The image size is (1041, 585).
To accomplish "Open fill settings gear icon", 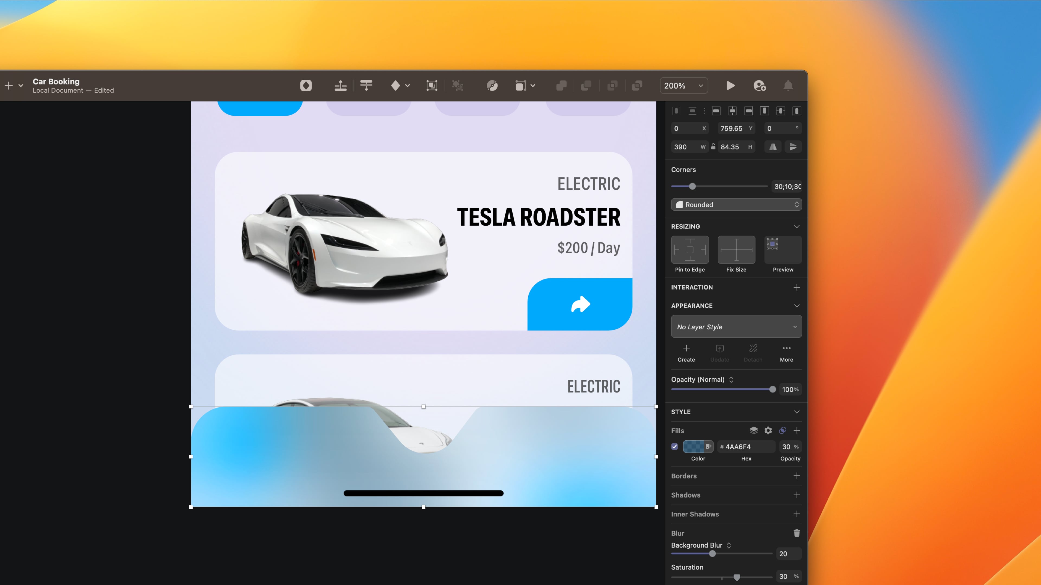I will coord(768,430).
